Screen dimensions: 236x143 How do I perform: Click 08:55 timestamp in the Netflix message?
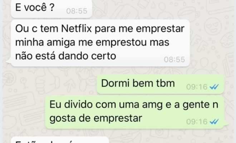pyautogui.click(x=174, y=59)
